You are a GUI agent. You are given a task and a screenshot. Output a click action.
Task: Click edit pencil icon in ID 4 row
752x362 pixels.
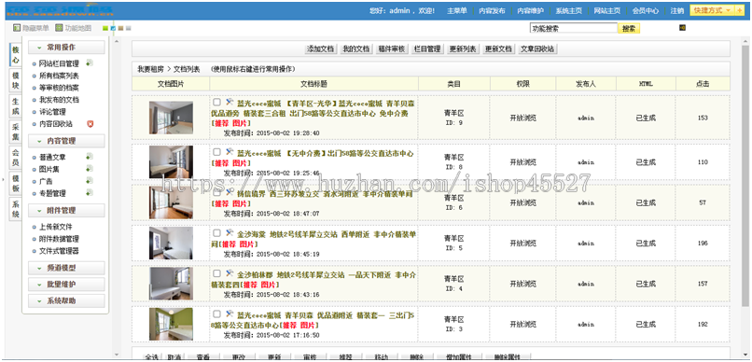(230, 273)
